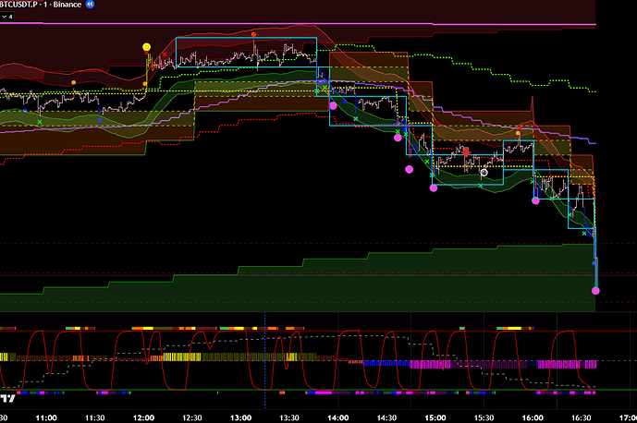Click the 11:00 label on time axis
637x423 pixels.
coord(46,417)
